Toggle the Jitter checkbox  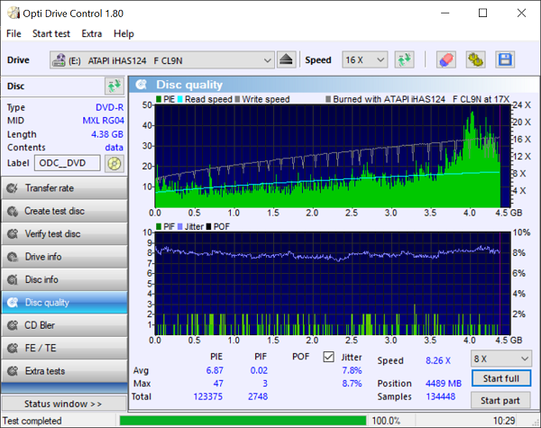click(328, 357)
